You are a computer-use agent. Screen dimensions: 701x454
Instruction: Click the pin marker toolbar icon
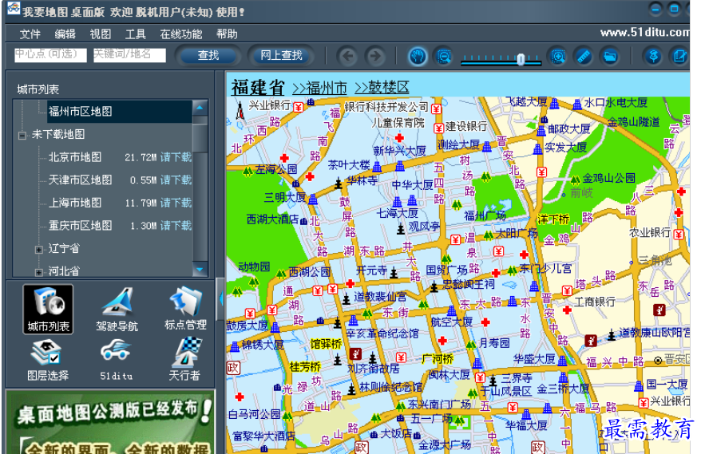(654, 57)
